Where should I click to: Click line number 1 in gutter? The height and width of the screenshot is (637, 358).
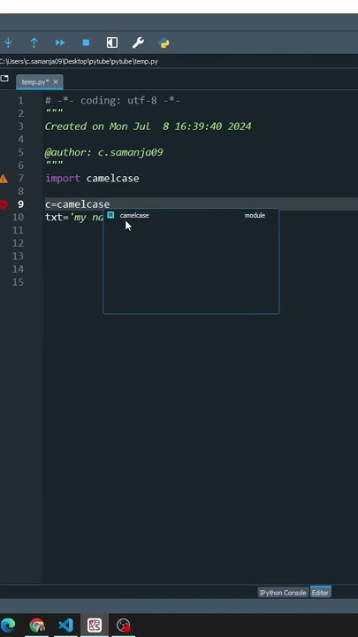coord(20,100)
